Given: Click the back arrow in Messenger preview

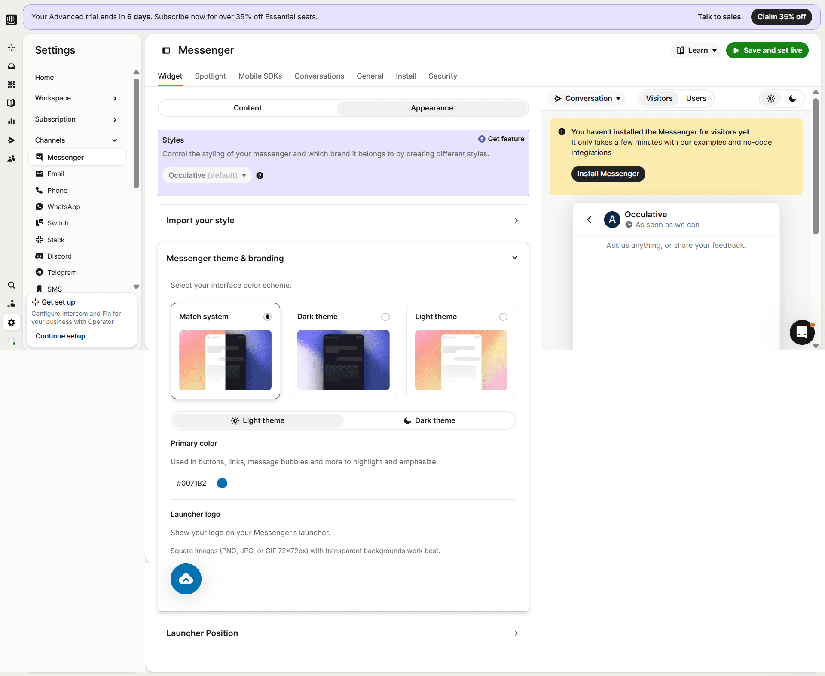Looking at the screenshot, I should pos(590,219).
